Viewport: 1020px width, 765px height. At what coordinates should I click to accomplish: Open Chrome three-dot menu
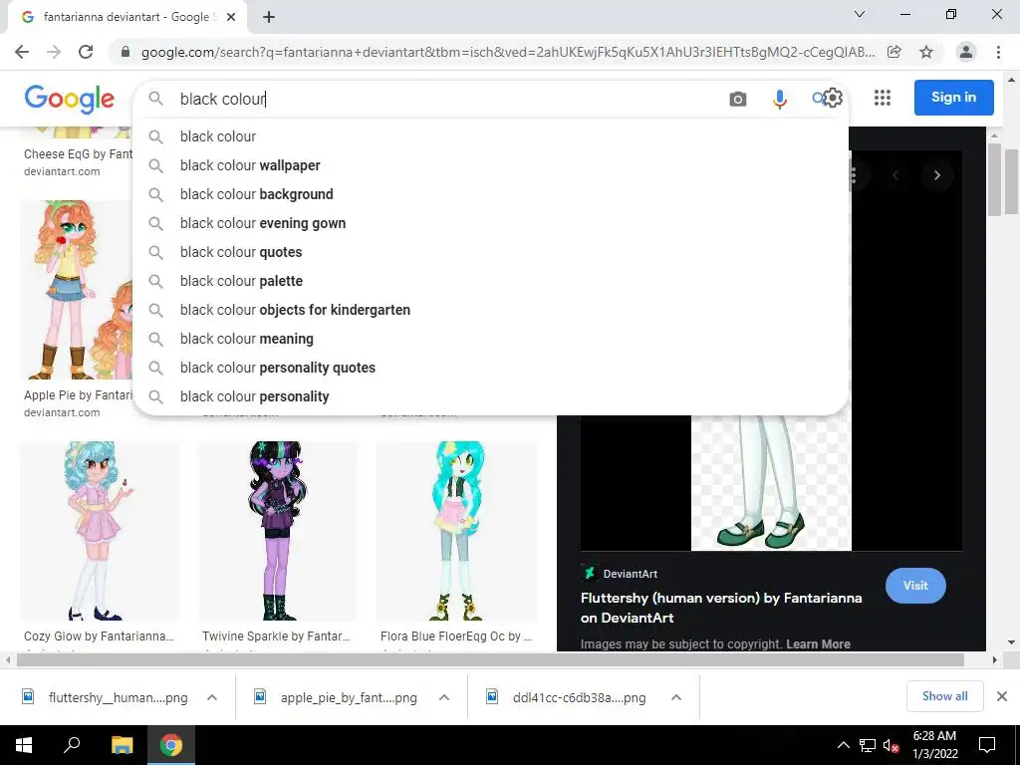click(x=998, y=52)
